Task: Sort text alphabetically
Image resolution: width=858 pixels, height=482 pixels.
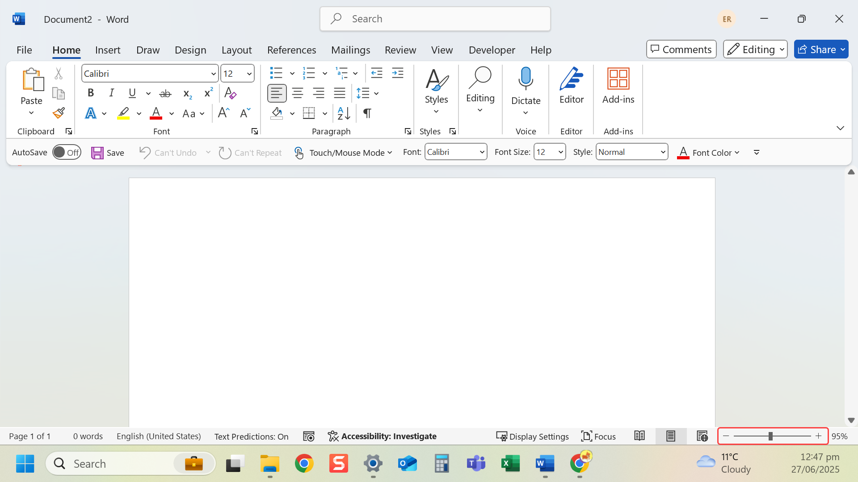Action: pyautogui.click(x=344, y=113)
